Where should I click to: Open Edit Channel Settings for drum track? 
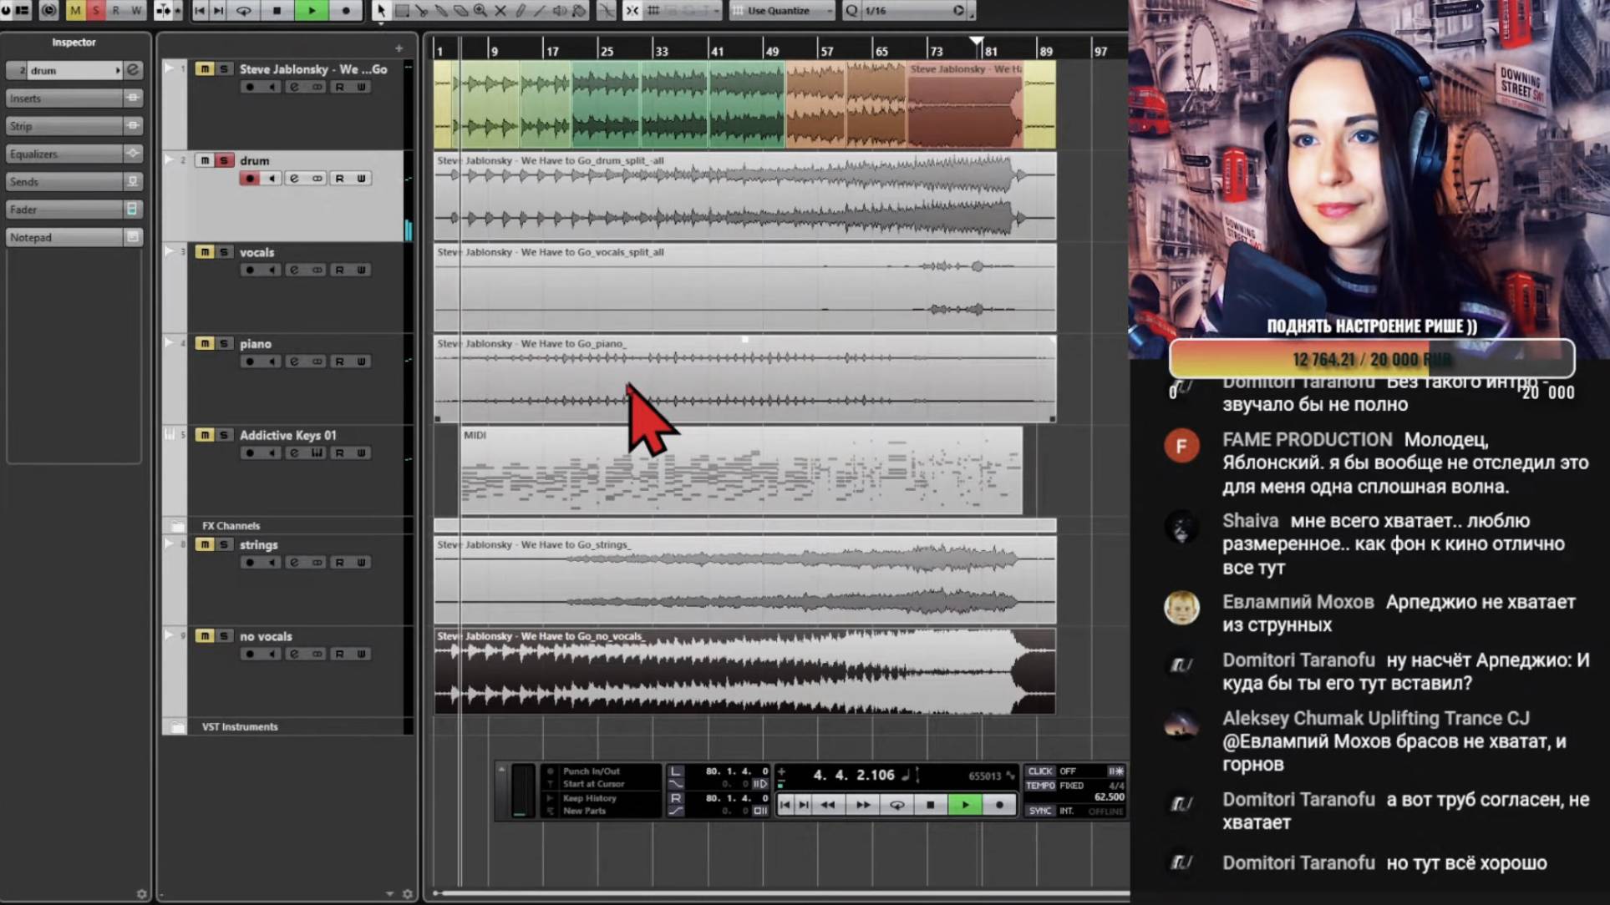tap(294, 179)
